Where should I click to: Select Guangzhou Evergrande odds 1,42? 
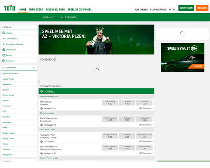144,148
